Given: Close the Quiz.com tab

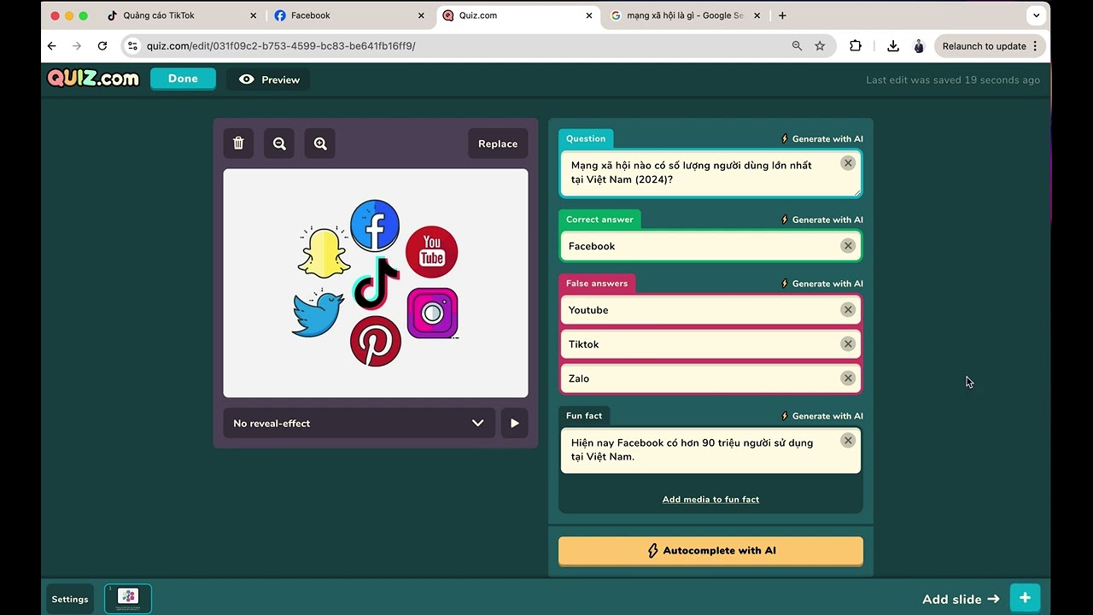Looking at the screenshot, I should [588, 15].
